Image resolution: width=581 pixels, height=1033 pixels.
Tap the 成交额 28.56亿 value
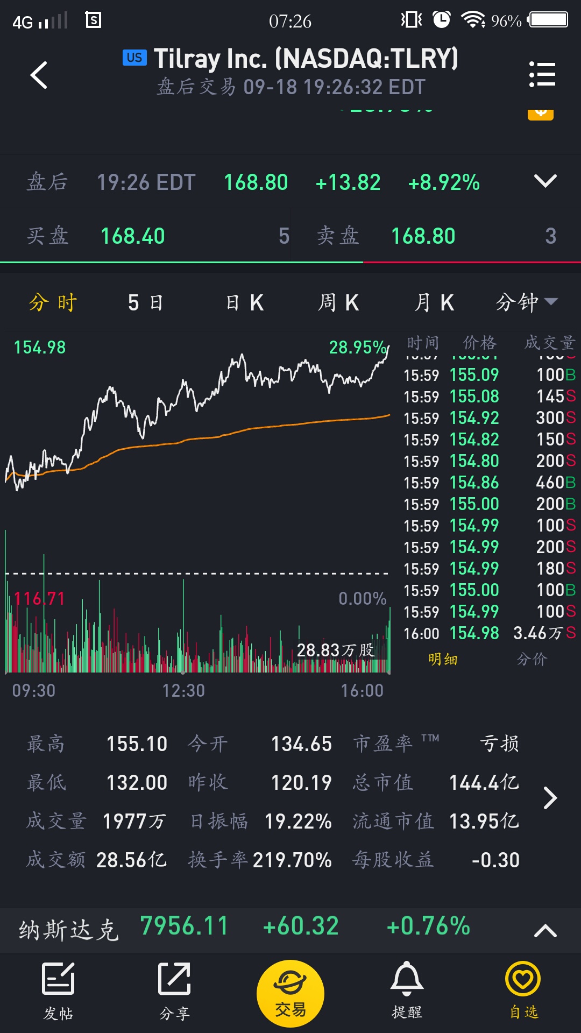point(131,860)
